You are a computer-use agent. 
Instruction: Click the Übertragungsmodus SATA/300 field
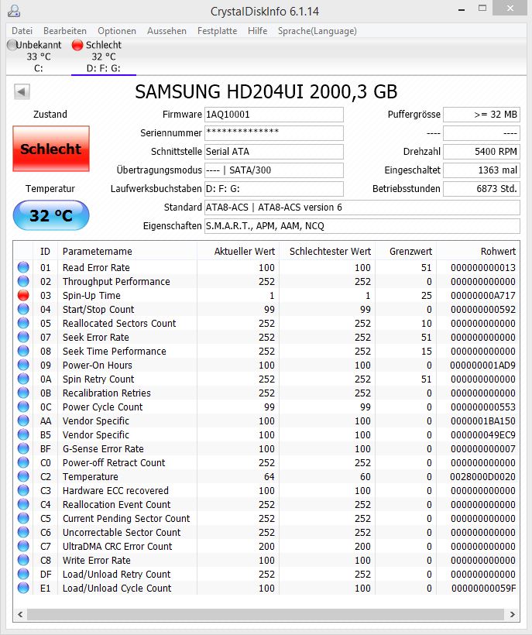point(273,170)
